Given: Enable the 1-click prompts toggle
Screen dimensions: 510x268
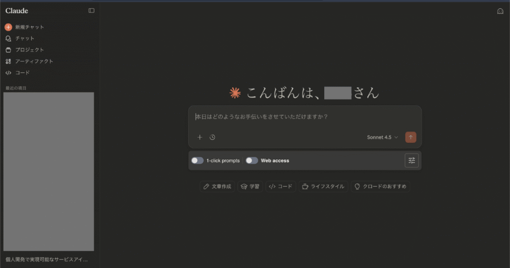Looking at the screenshot, I should [x=197, y=160].
